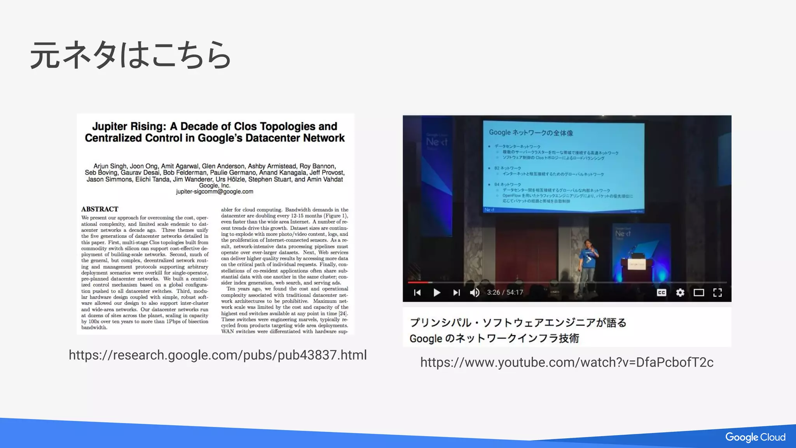Open the research.google.com pub43837 link
Image resolution: width=796 pixels, height=448 pixels.
218,355
